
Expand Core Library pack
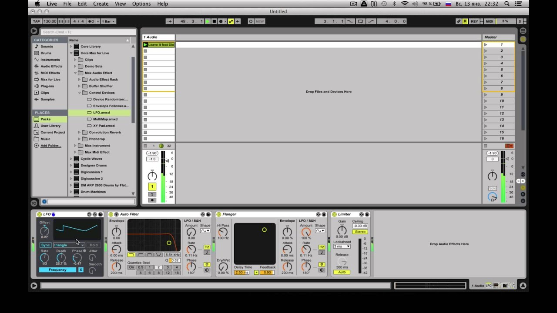(71, 47)
